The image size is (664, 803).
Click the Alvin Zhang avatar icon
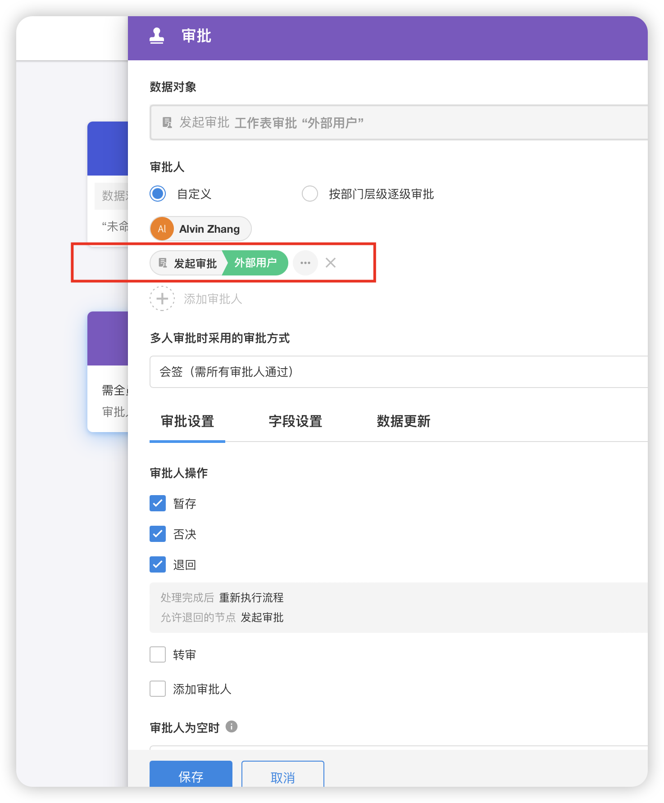[x=162, y=229]
